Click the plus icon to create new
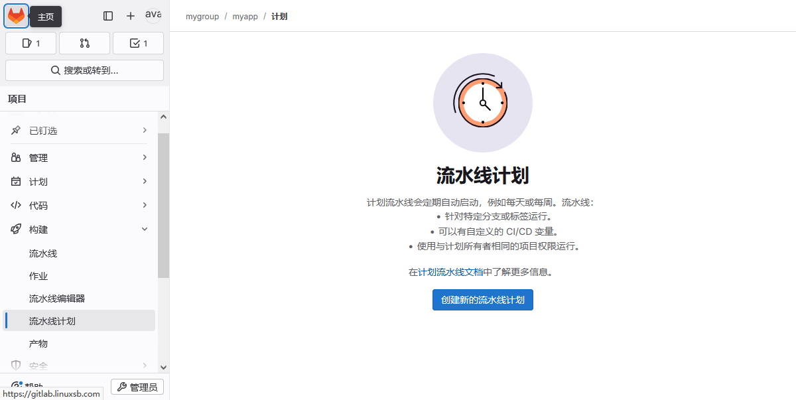Viewport: 796px width, 400px height. (x=131, y=16)
